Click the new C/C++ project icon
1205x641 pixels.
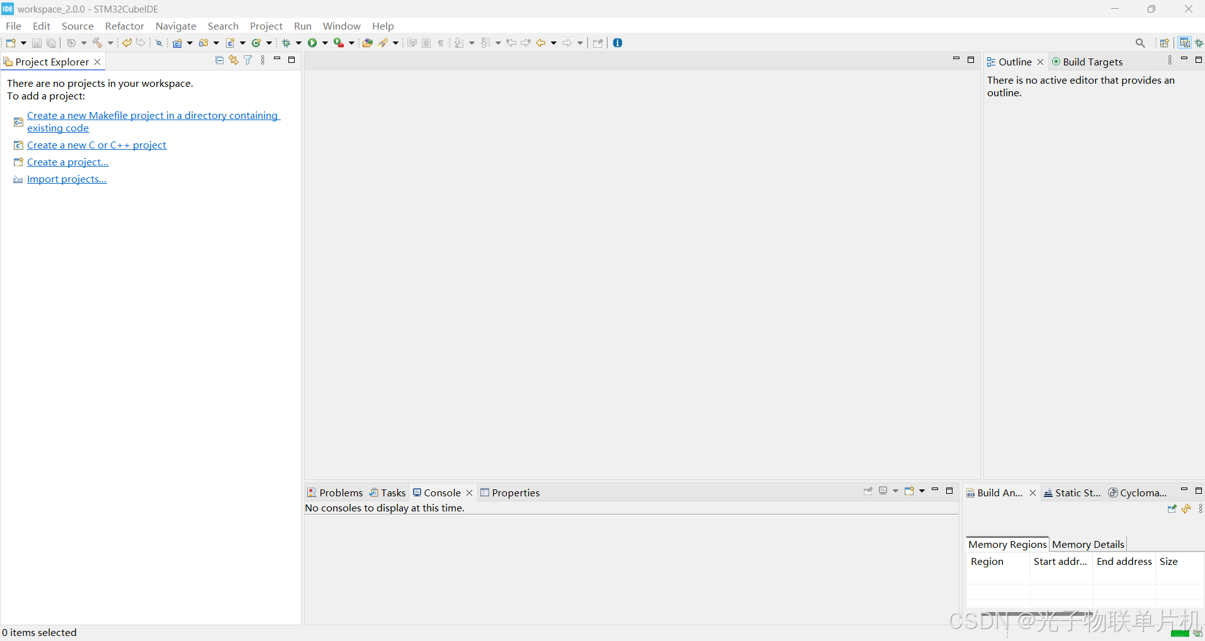pyautogui.click(x=178, y=43)
